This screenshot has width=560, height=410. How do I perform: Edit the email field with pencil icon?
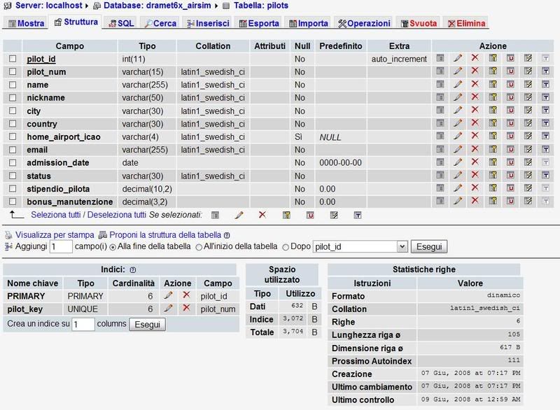point(458,149)
